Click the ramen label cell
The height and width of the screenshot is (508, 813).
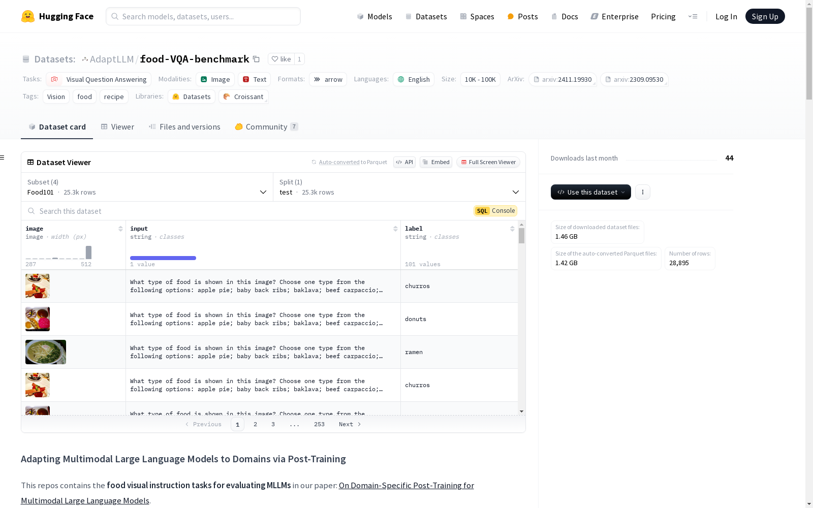point(459,352)
